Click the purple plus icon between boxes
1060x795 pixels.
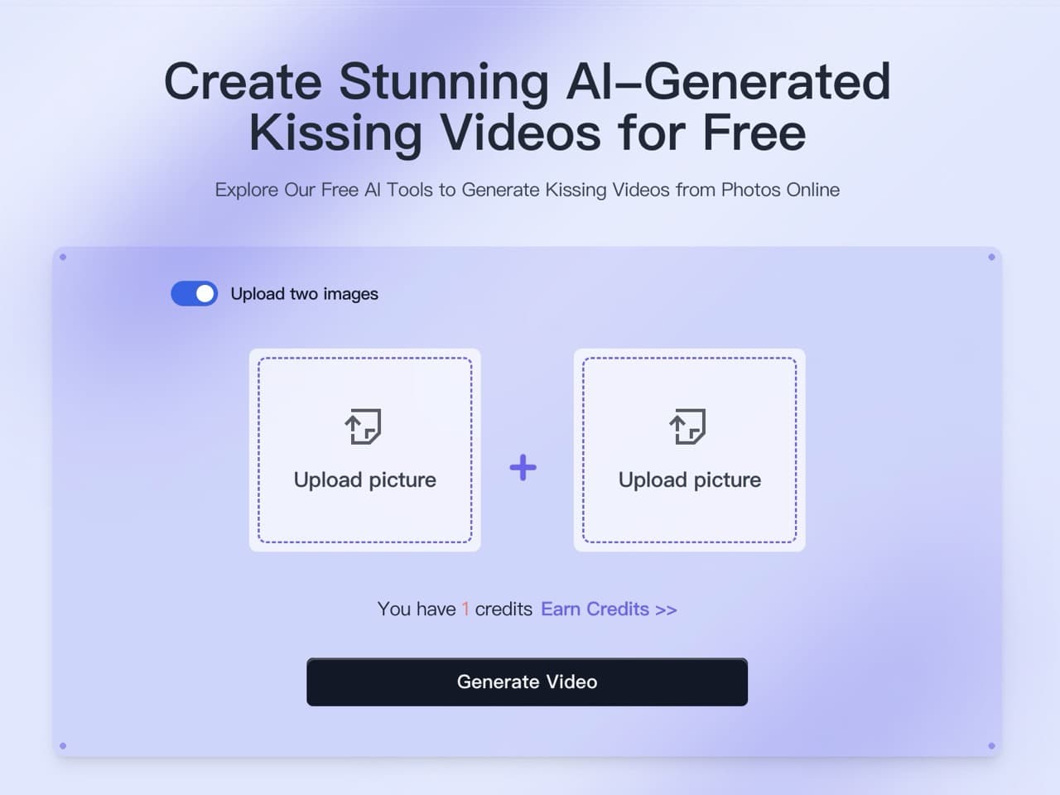[x=523, y=468]
